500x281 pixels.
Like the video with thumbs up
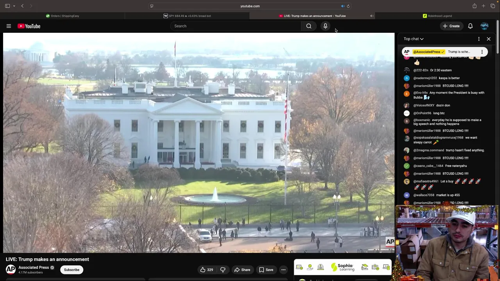207,270
